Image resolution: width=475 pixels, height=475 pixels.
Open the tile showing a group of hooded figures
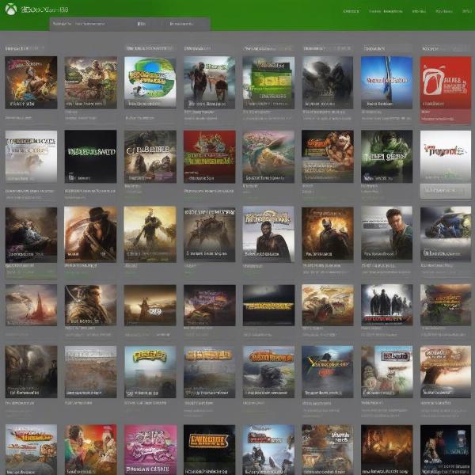tap(386, 305)
